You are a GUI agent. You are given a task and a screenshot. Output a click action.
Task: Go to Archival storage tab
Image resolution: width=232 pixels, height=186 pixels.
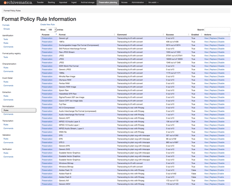click(x=87, y=2)
